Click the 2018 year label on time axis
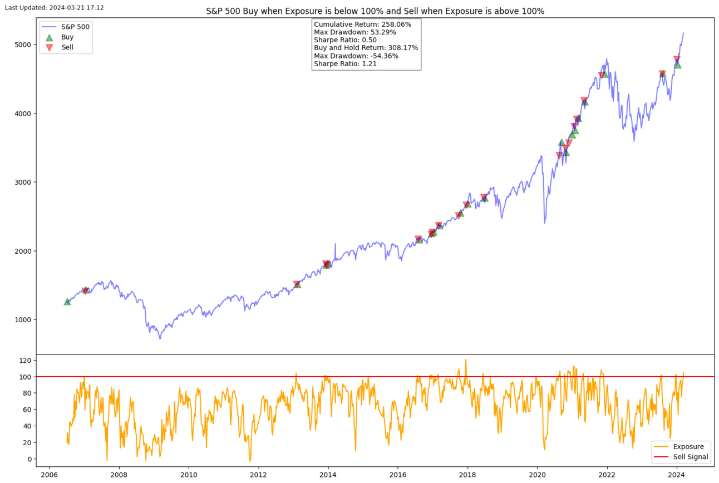This screenshot has width=719, height=483. (467, 475)
